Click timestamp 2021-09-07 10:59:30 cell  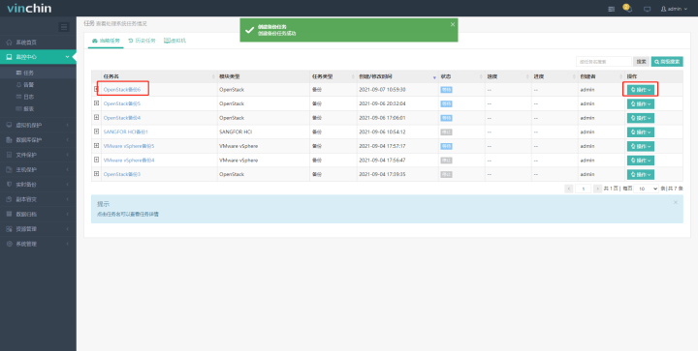pyautogui.click(x=382, y=90)
